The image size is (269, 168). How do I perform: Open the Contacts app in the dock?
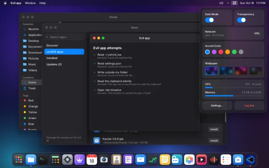point(116,160)
